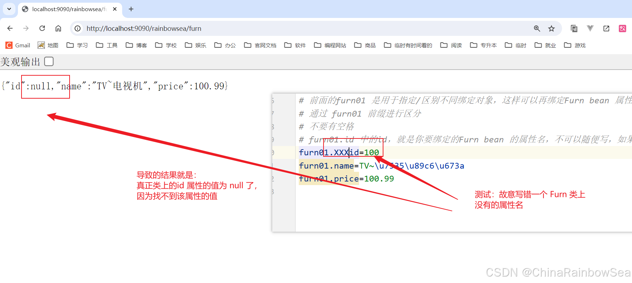This screenshot has width=632, height=283.
Task: Open the 专升本 bookmark folder
Action: pyautogui.click(x=484, y=45)
